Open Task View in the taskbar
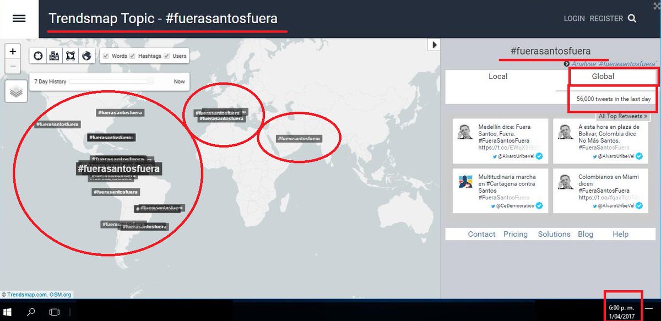 click(x=54, y=312)
